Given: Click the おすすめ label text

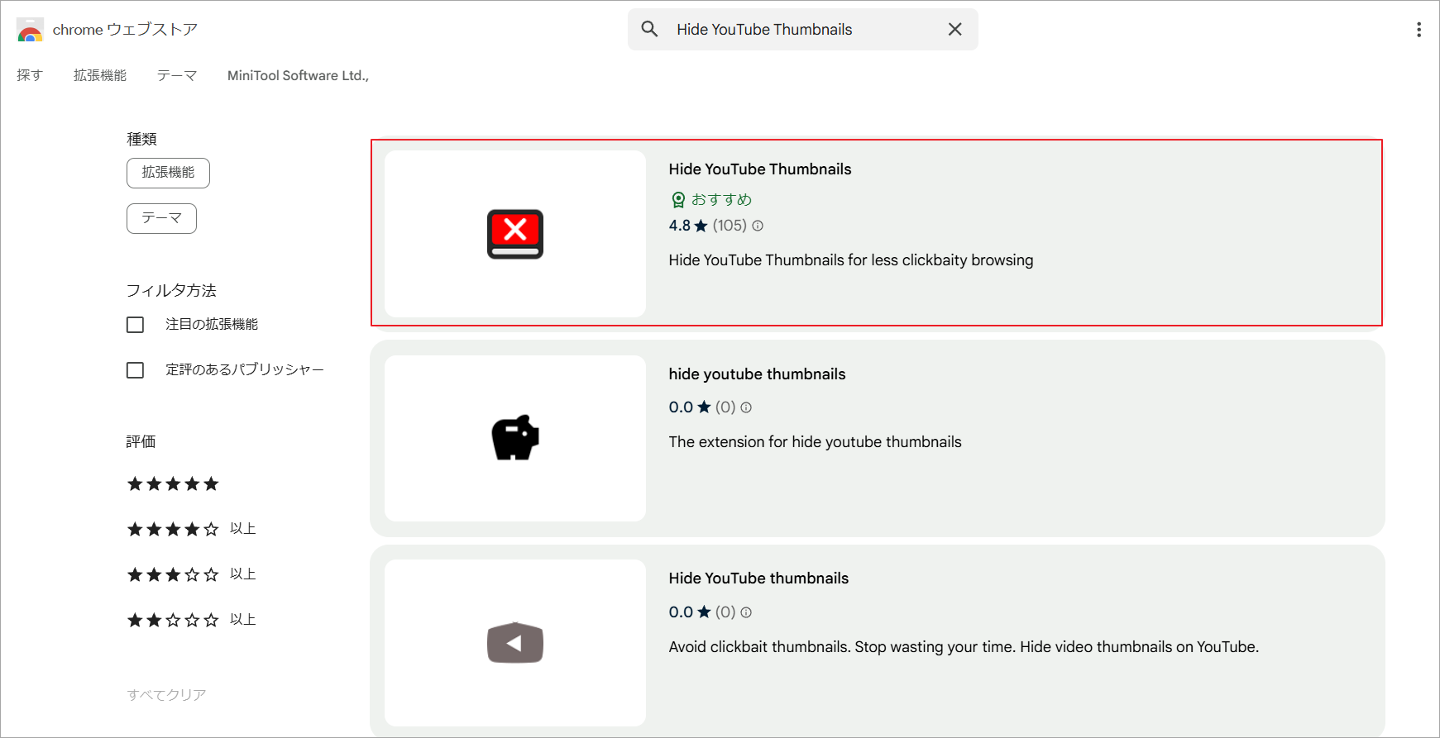Looking at the screenshot, I should point(721,199).
